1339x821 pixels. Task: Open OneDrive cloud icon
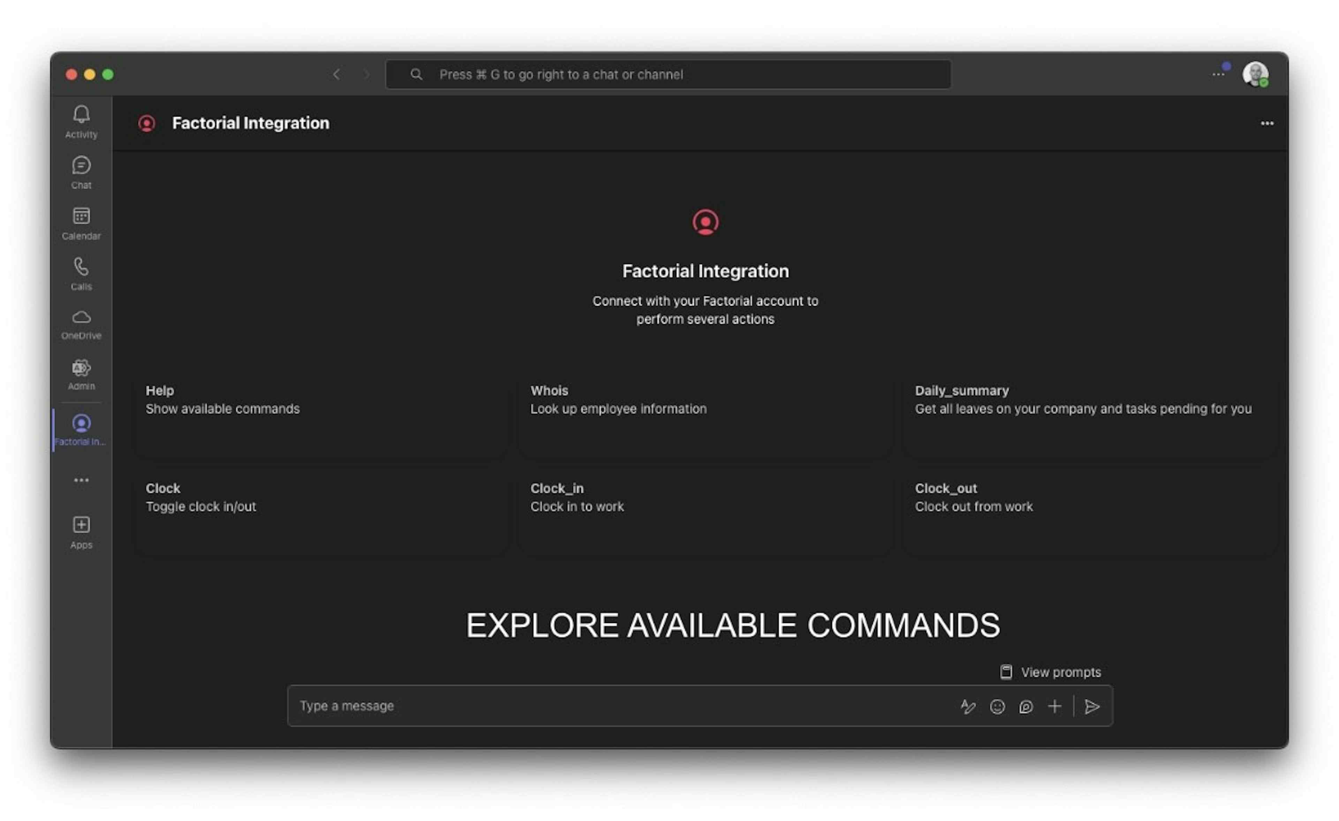tap(81, 317)
